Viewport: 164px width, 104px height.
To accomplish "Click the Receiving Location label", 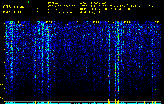I will 61,6.
